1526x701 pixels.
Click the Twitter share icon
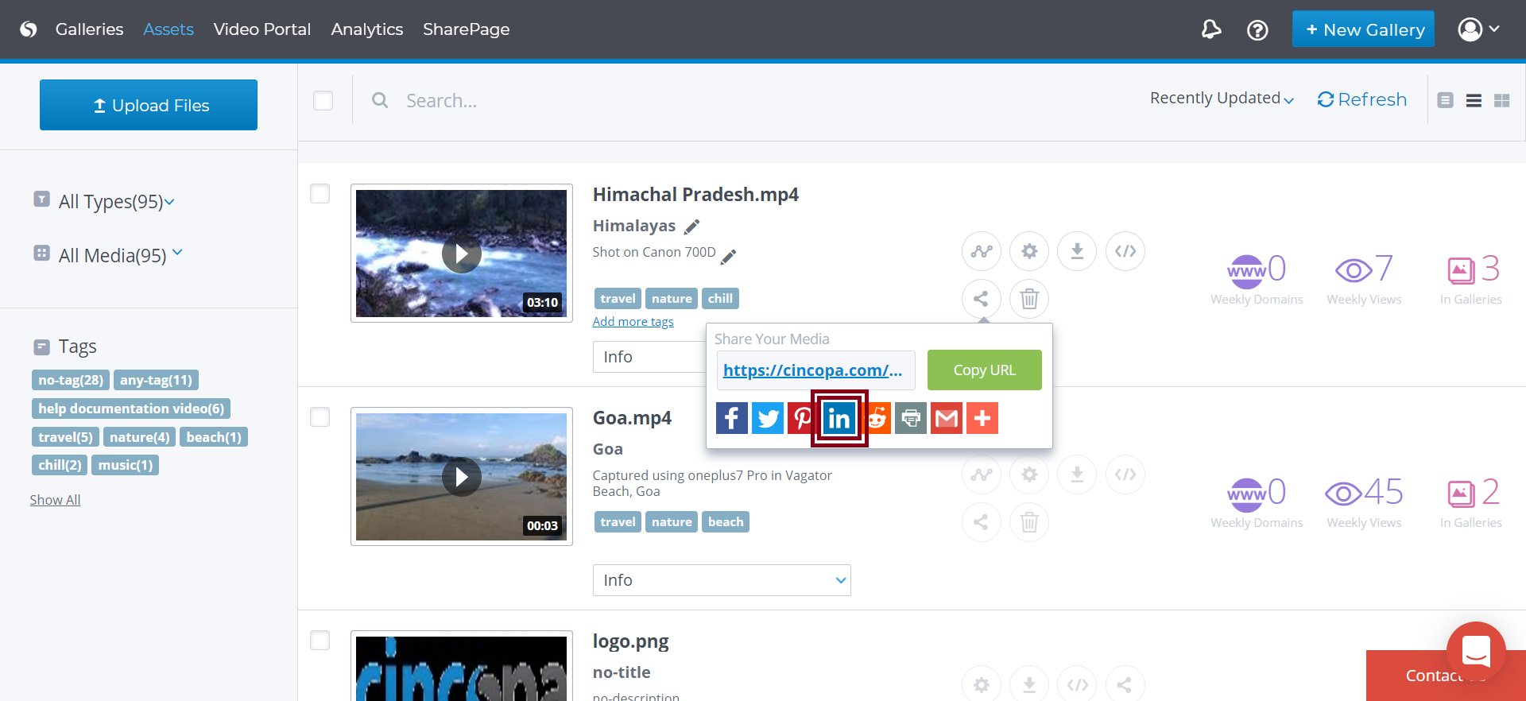coord(767,418)
